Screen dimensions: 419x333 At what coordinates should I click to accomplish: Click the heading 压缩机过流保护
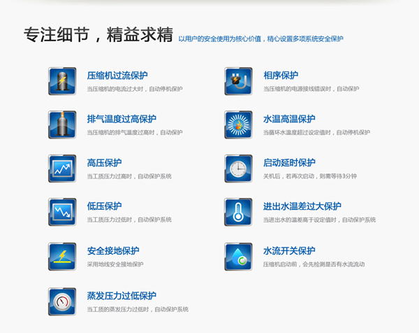coord(117,76)
